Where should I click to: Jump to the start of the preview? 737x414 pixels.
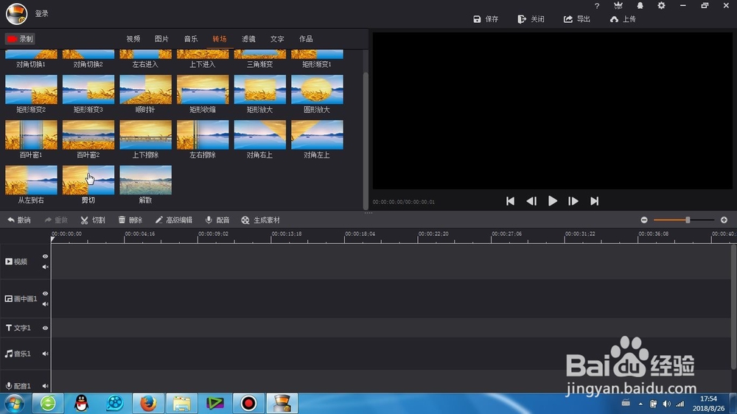(510, 201)
